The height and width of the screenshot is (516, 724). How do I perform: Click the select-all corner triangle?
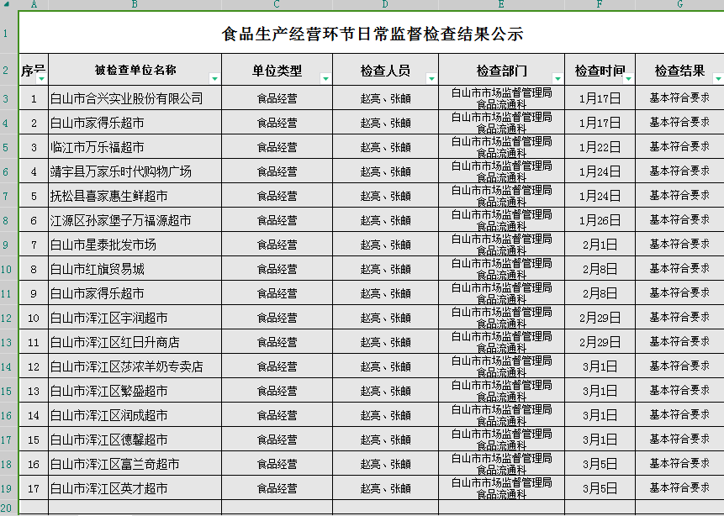[x=7, y=4]
